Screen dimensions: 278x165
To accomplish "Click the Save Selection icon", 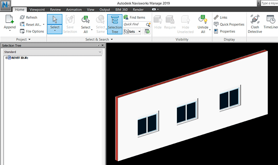I will 70,19.
